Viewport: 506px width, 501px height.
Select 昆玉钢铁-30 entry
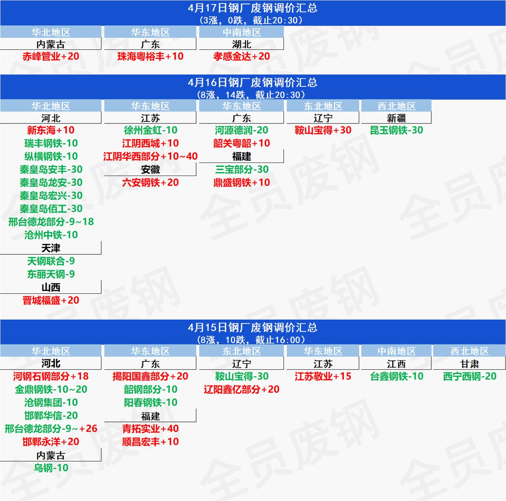tap(396, 130)
